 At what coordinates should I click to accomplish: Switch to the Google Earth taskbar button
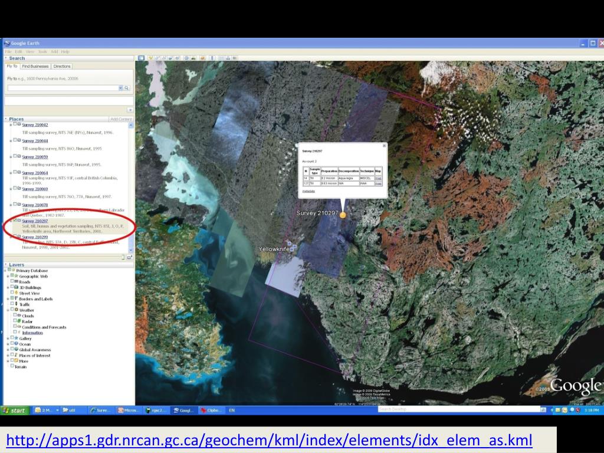point(183,411)
